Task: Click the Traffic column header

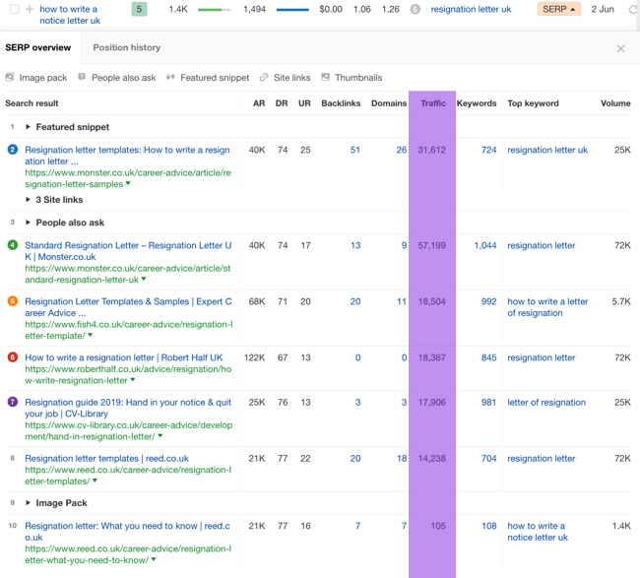Action: [x=432, y=103]
